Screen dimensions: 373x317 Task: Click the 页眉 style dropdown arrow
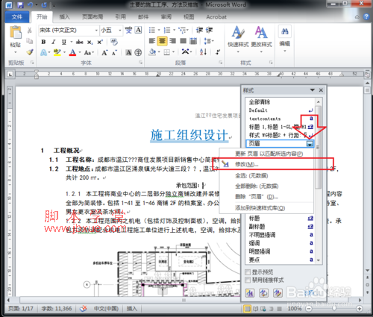tap(310, 144)
